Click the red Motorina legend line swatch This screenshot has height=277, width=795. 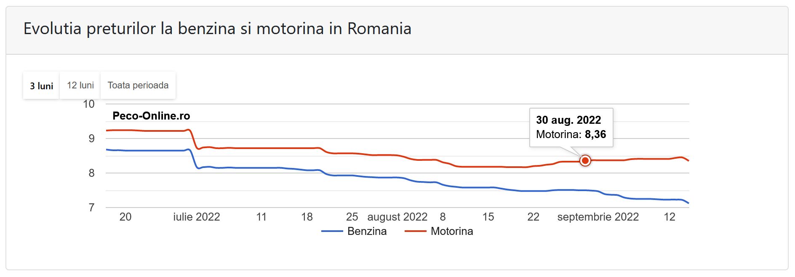415,231
